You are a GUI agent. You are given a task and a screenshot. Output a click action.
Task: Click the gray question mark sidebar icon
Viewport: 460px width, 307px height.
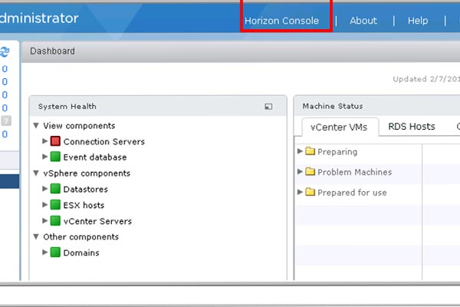pos(6,120)
